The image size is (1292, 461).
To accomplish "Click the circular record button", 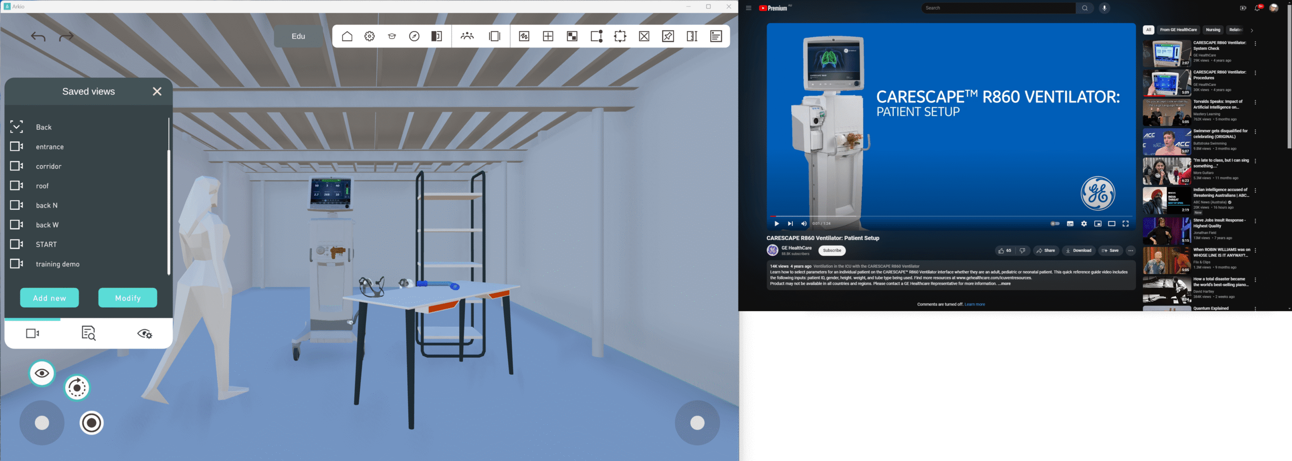I will coord(91,423).
